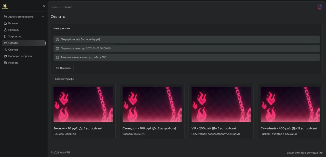This screenshot has width=326, height=157.
Task: Click the Продлить button
Action: (x=63, y=68)
